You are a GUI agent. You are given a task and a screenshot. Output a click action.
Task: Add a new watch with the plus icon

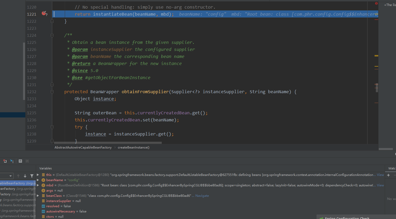[x=388, y=175]
